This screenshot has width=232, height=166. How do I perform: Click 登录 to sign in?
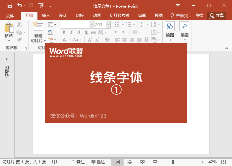(200, 16)
